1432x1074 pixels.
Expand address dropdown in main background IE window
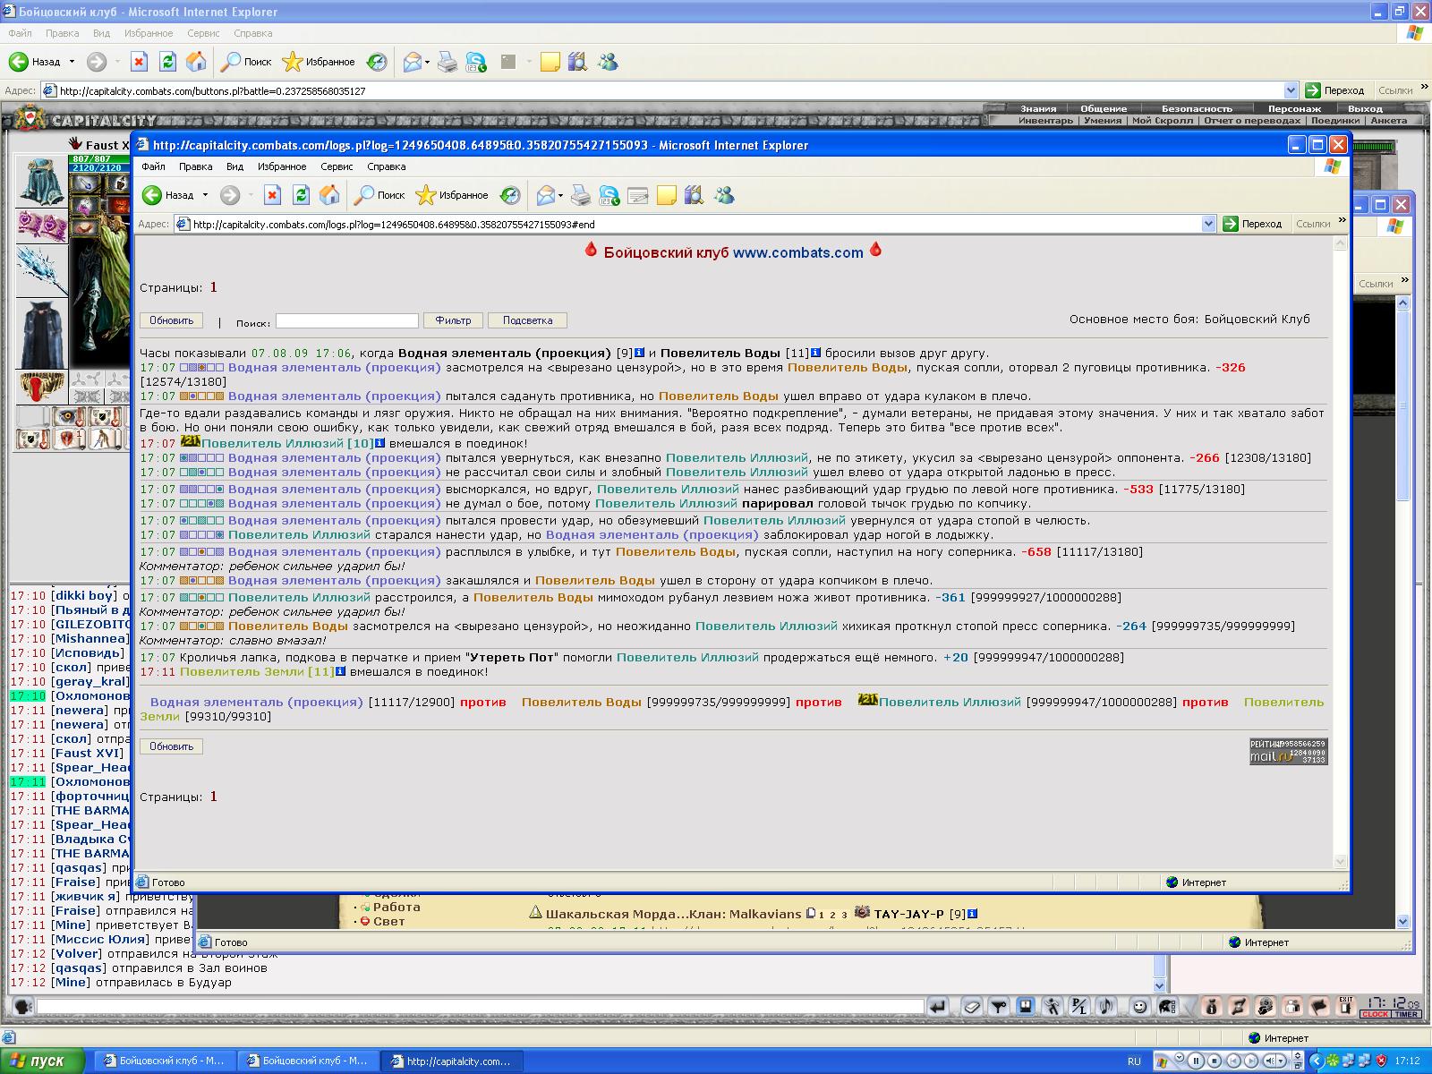1291,90
